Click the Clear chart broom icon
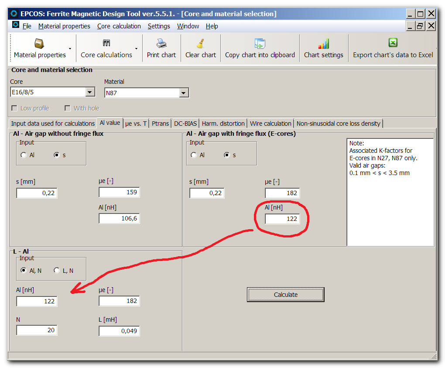Viewport: 445px width, 368px height. click(x=200, y=44)
